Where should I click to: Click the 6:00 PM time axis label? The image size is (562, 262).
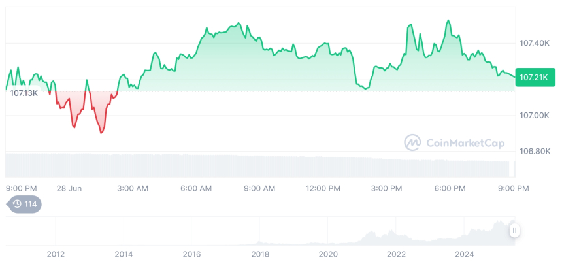coord(450,188)
